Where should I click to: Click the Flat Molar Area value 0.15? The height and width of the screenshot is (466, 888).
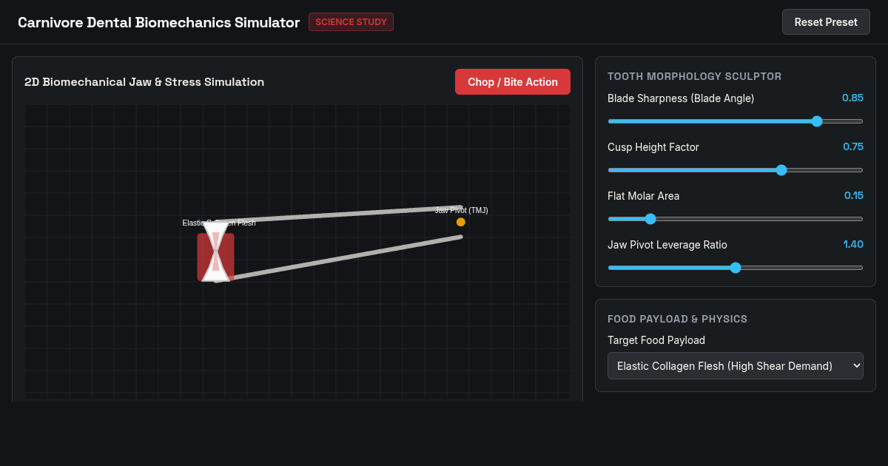854,195
